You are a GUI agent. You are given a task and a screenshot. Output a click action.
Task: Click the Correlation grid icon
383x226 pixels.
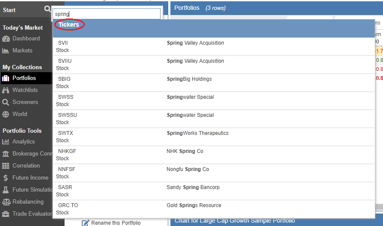6,166
